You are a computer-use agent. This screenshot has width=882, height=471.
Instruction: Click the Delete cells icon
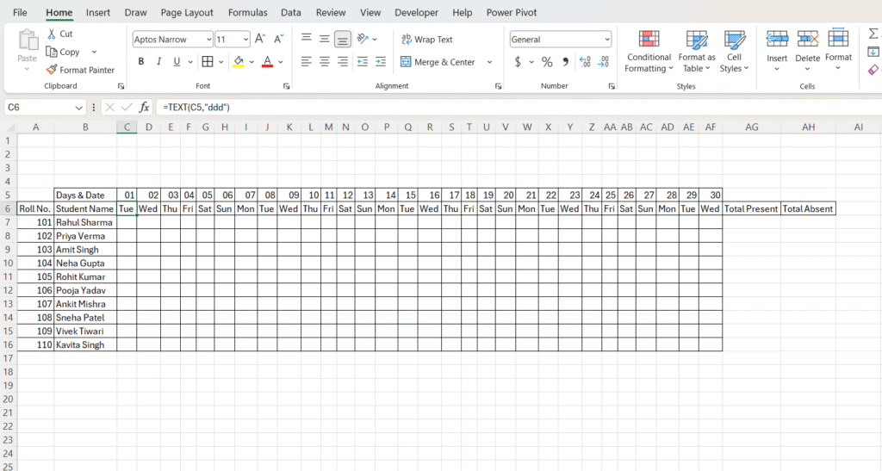807,39
